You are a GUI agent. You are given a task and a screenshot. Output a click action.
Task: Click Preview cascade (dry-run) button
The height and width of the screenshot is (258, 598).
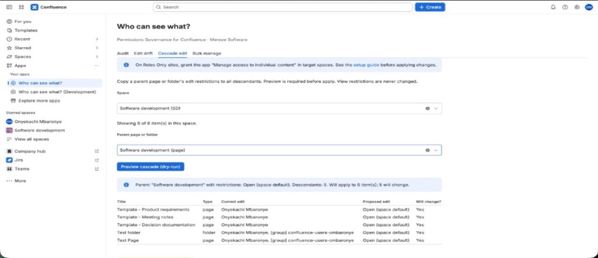click(x=151, y=167)
